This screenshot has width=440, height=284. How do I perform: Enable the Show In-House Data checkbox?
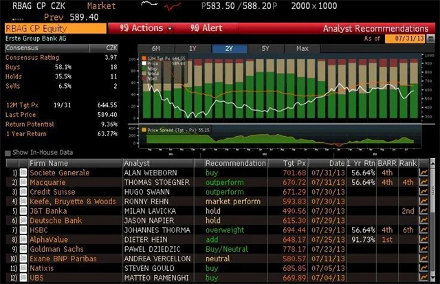(8, 153)
